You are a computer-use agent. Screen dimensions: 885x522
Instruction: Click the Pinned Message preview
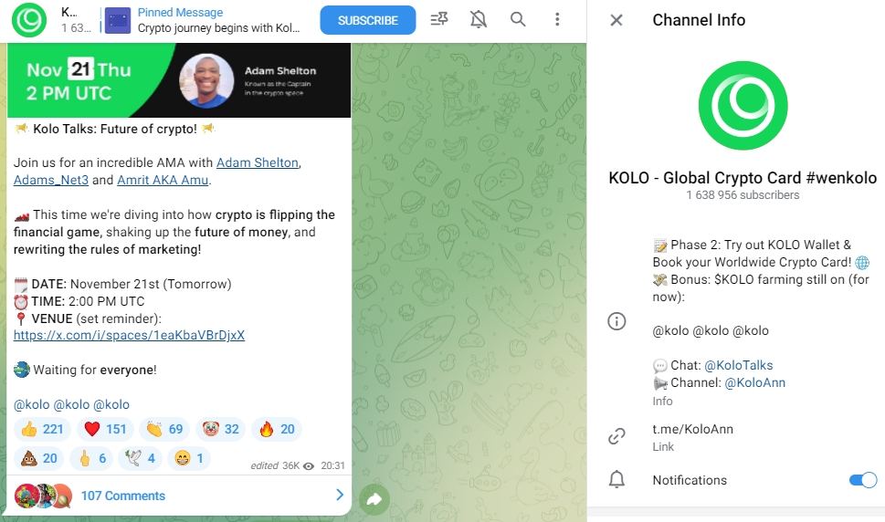tap(203, 20)
